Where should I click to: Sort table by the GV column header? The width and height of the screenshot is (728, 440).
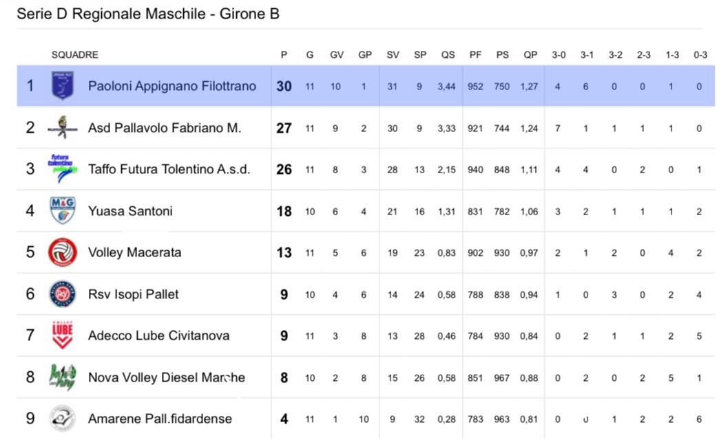[337, 55]
